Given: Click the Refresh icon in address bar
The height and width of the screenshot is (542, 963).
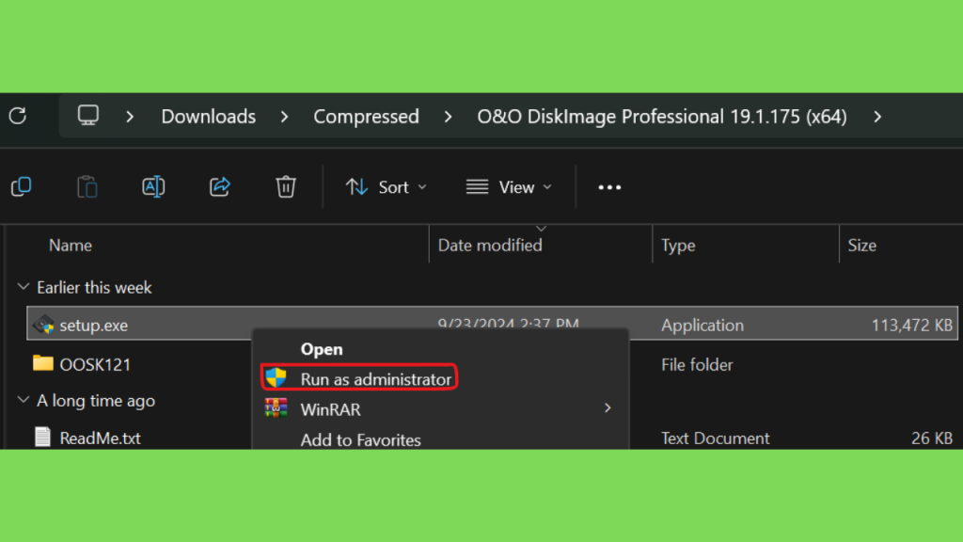Looking at the screenshot, I should coord(18,116).
